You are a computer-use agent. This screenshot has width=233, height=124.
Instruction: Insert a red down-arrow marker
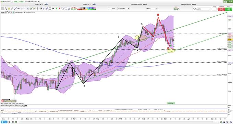60,9
